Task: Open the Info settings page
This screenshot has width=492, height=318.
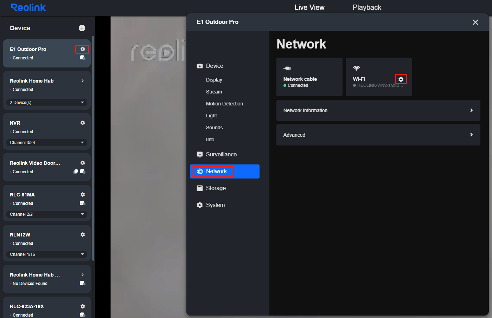Action: point(210,139)
